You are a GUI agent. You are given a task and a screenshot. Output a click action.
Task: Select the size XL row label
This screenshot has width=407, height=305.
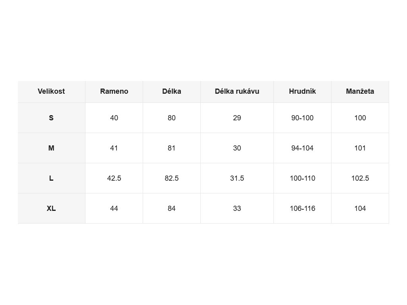tap(51, 208)
